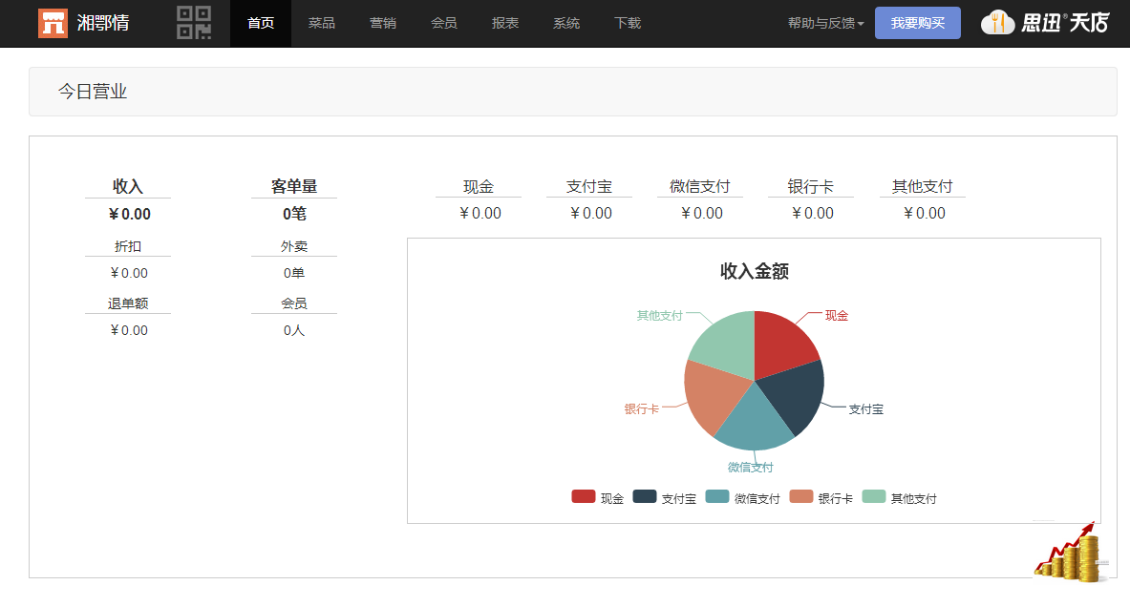The width and height of the screenshot is (1130, 606).
Task: Click the 0单 takeout value
Action: [294, 273]
